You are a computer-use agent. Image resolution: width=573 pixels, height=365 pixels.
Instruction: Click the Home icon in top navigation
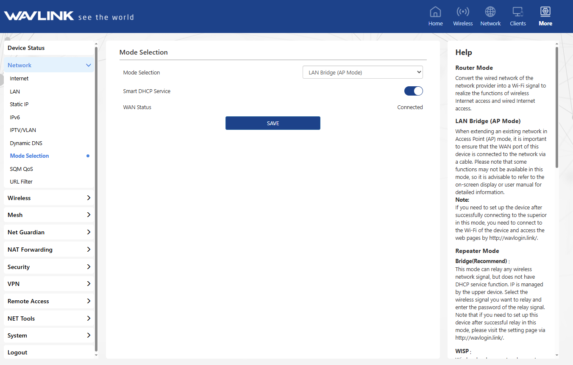(x=435, y=12)
